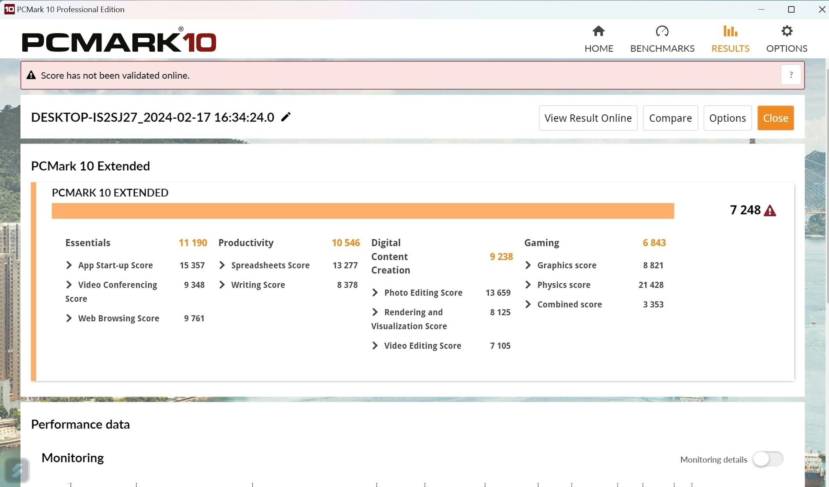Click the orange PCMark 10 Extended score bar
The image size is (829, 487).
362,211
